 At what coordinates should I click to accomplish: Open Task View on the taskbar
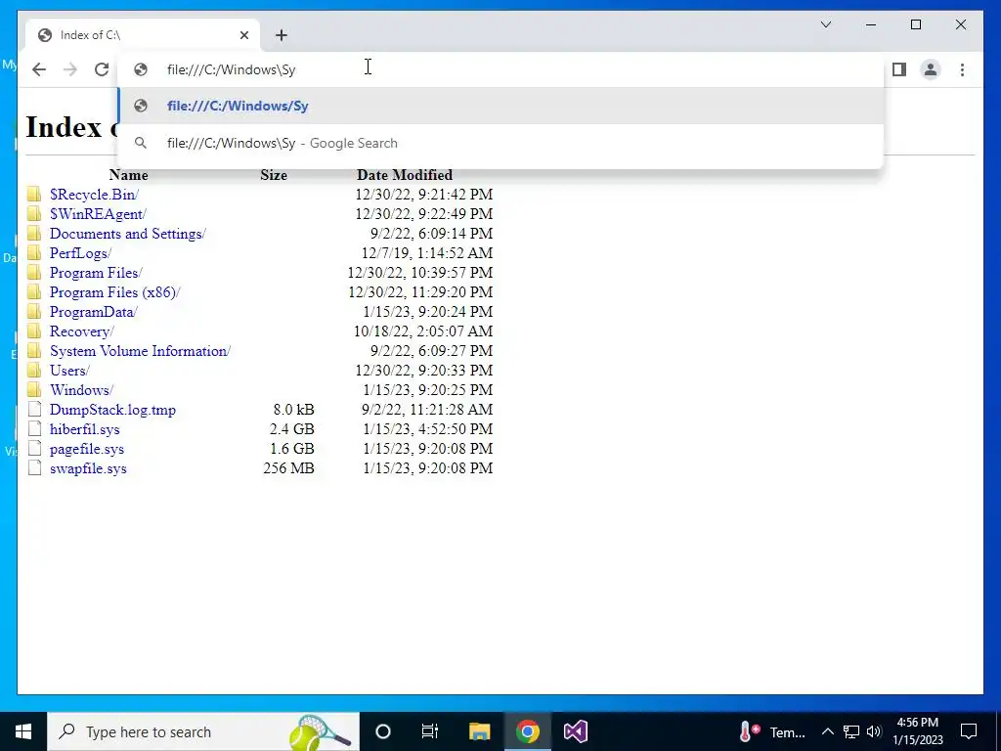[430, 731]
